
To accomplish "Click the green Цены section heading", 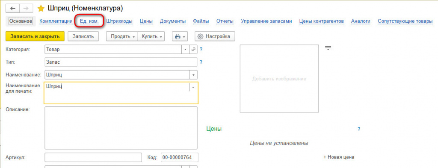I will coord(214,129).
